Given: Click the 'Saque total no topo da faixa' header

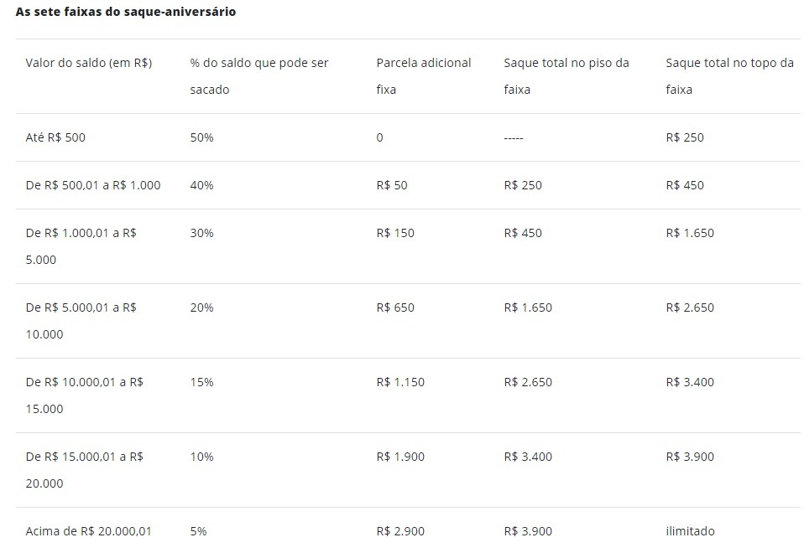Looking at the screenshot, I should [x=729, y=76].
